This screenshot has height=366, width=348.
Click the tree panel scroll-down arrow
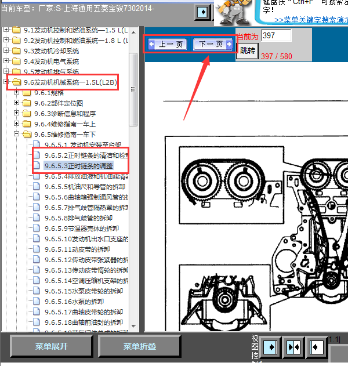[x=133, y=326]
